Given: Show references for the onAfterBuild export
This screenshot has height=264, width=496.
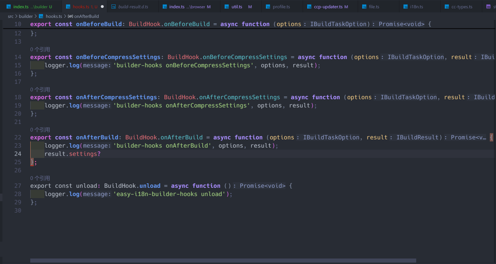Looking at the screenshot, I should click(x=40, y=130).
